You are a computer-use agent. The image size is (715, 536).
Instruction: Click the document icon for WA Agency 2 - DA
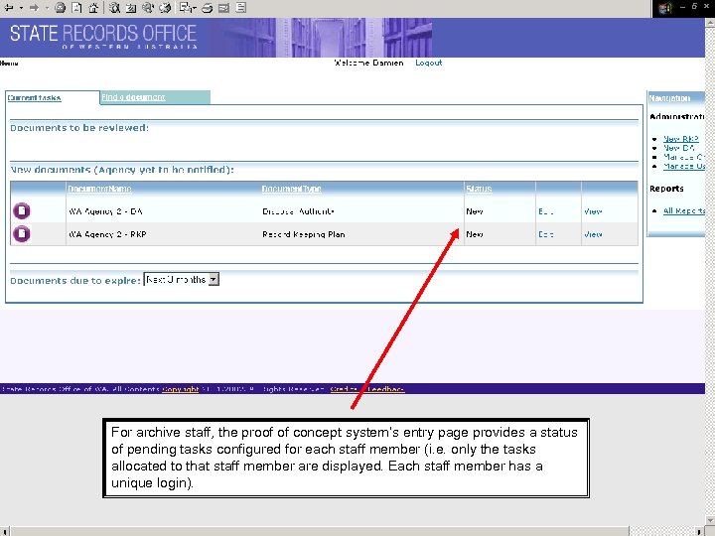[22, 211]
